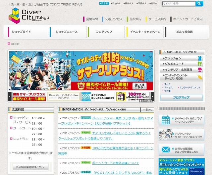This screenshot has width=212, height=175.
Task: Click the フロアマップ sidebar button
Action: 182,98
